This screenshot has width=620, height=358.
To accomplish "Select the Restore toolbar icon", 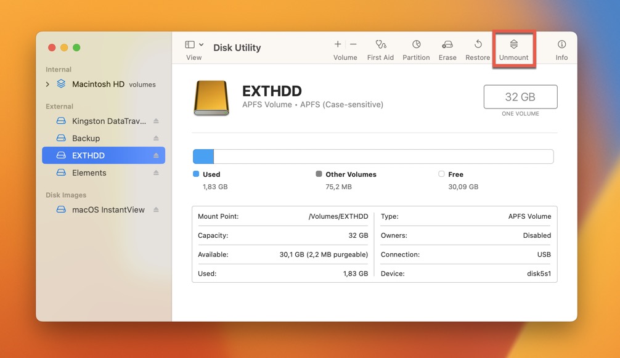I will [x=478, y=45].
